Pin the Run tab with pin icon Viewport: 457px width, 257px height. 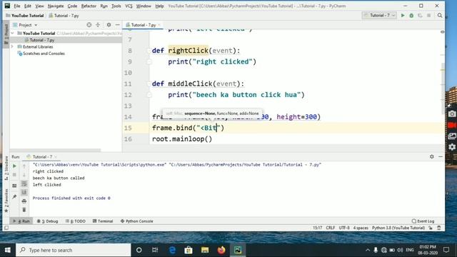pos(14,197)
